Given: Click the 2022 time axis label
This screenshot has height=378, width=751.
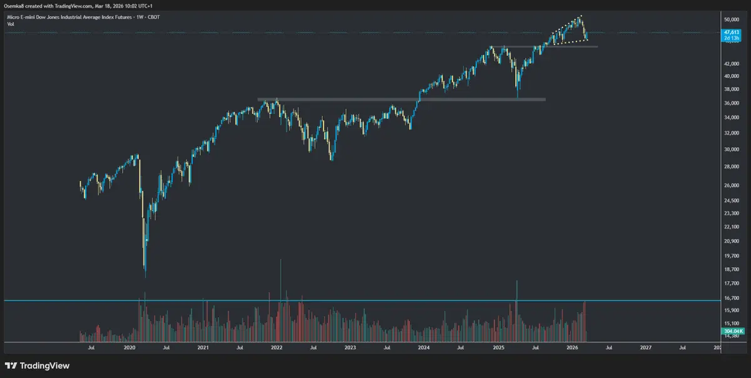Looking at the screenshot, I should [x=277, y=347].
